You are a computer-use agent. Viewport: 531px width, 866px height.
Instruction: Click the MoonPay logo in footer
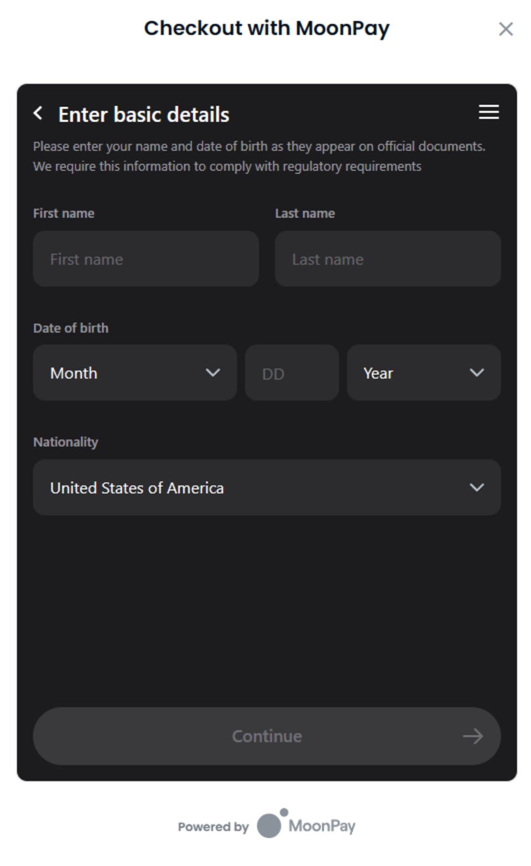tap(306, 825)
